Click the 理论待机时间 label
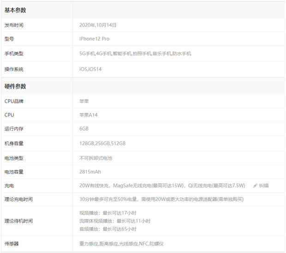 (18, 221)
